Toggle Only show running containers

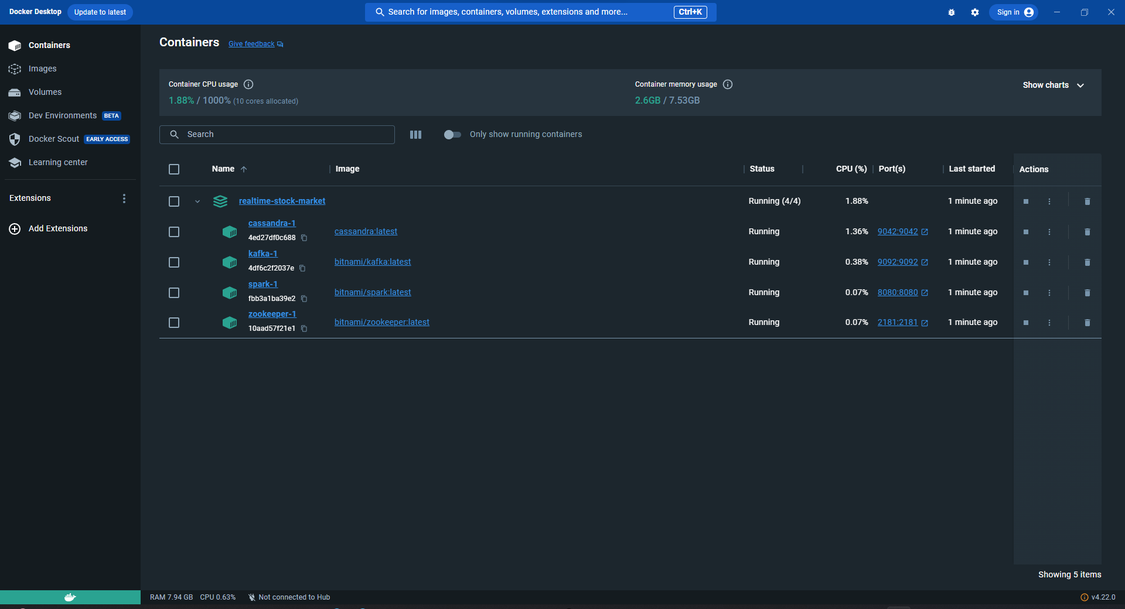coord(452,135)
